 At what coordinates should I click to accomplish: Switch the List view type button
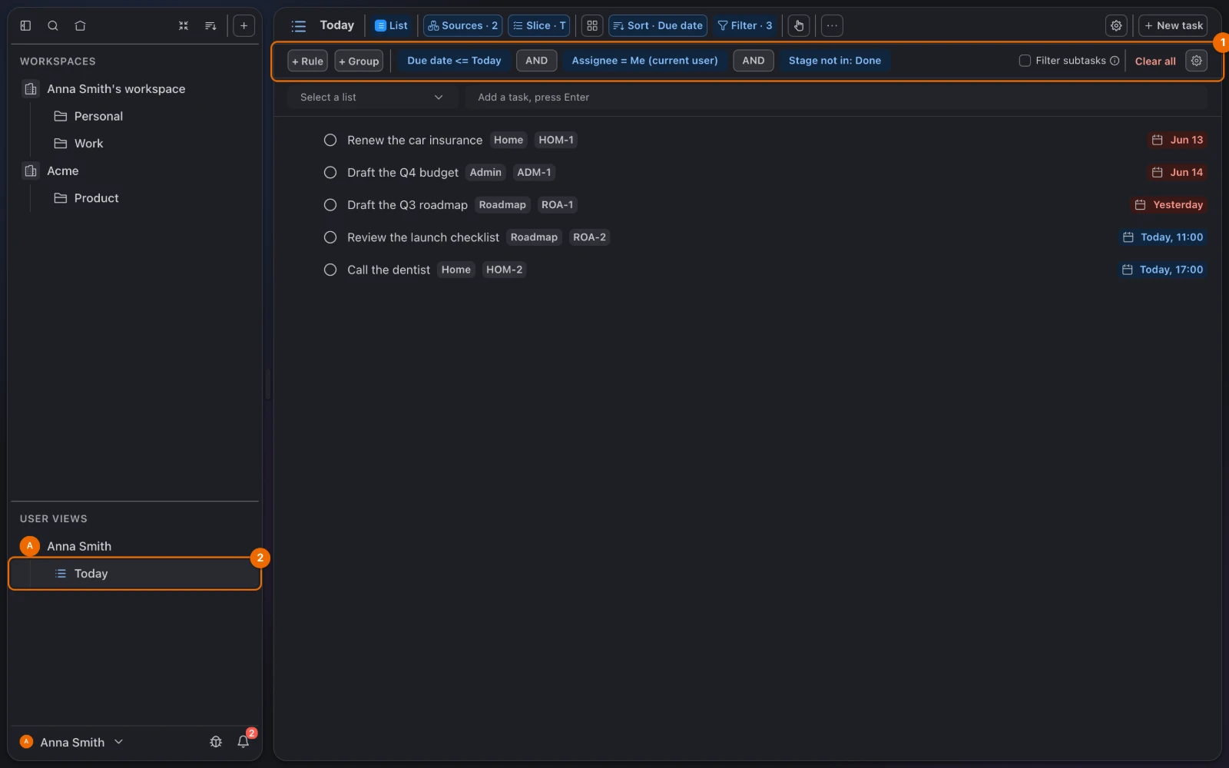click(x=391, y=25)
